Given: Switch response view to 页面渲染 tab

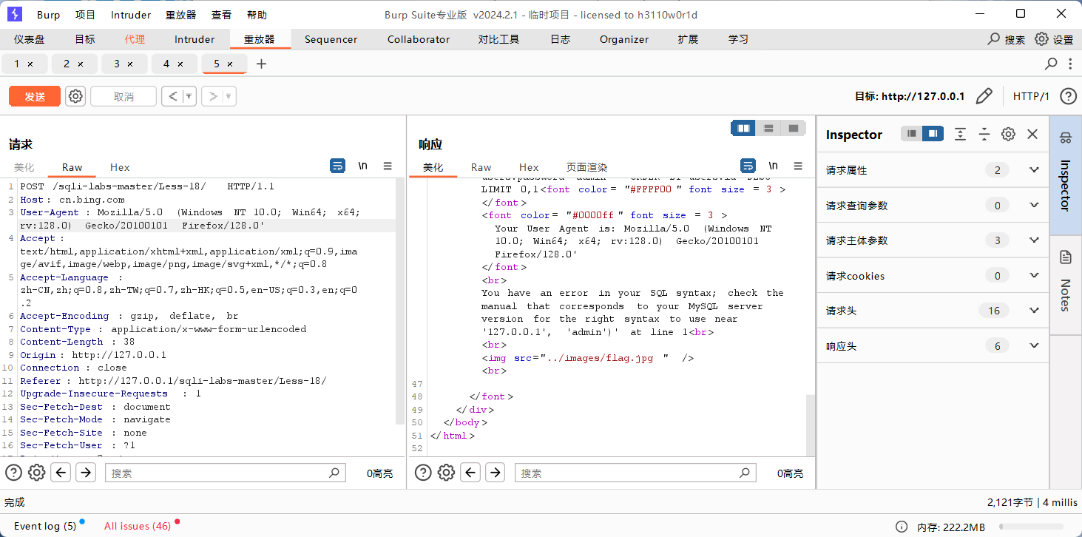Looking at the screenshot, I should [586, 167].
